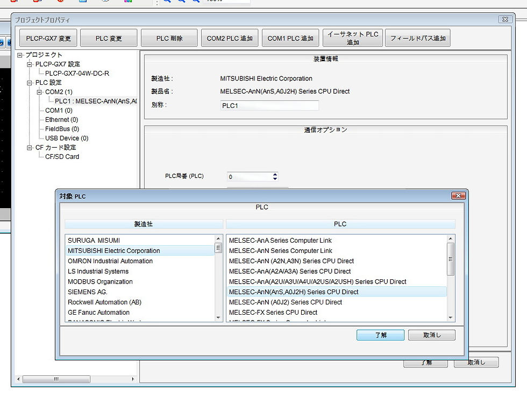Select MELSEC-AnA(A2U/A3U/A4U/A2US/A2USH) Series CPU Direct
Screen dimensions: 527x399
click(x=337, y=281)
